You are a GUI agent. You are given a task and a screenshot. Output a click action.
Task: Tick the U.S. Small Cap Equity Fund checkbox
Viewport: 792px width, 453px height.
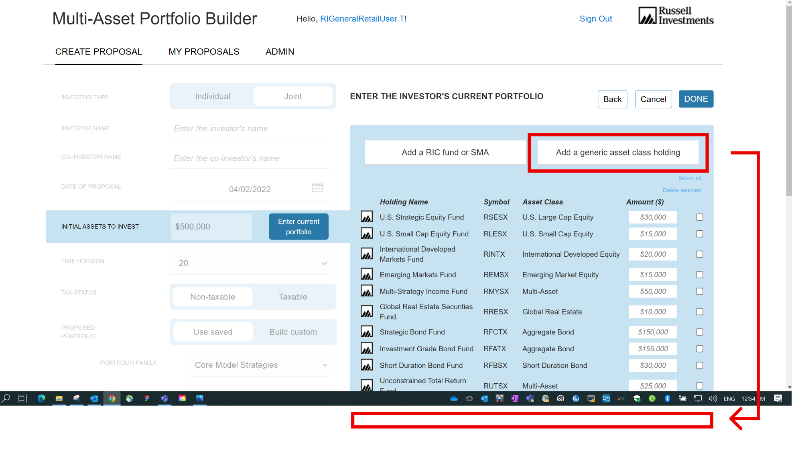(699, 234)
